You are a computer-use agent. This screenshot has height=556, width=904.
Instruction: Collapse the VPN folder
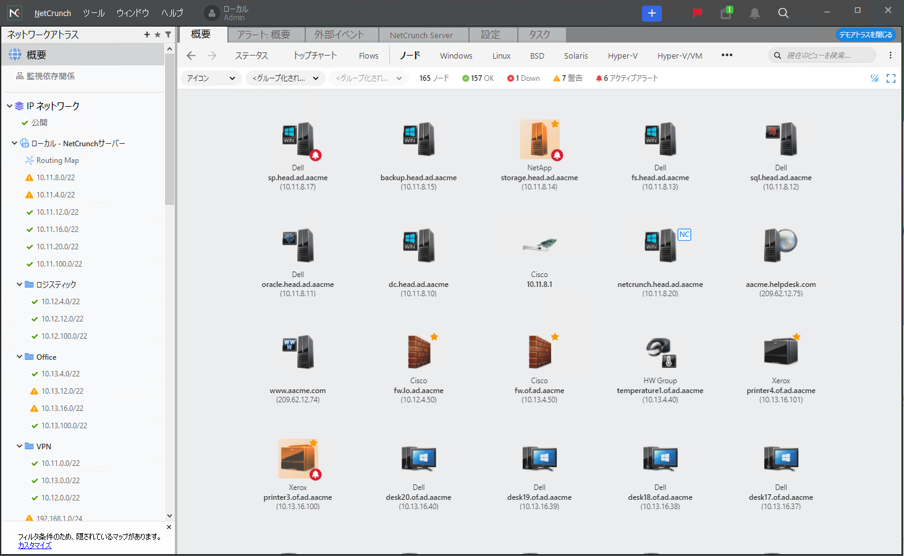point(20,446)
